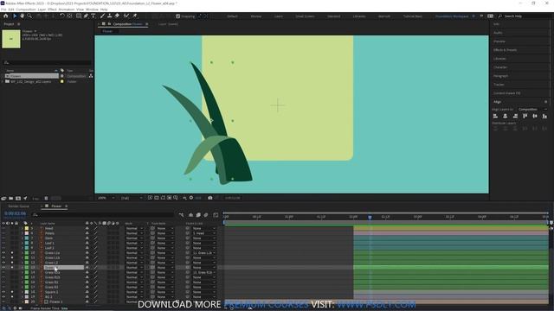Toggle the Snapping checkbox in the toolbar

178,16
